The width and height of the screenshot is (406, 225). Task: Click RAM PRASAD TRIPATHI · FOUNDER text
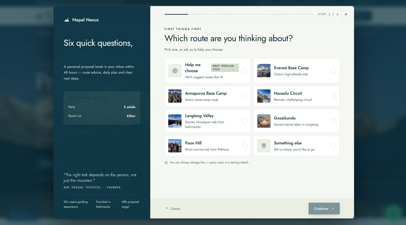[x=92, y=187]
